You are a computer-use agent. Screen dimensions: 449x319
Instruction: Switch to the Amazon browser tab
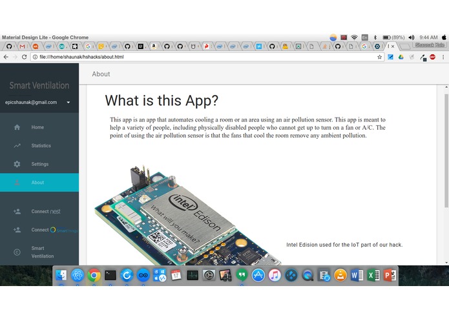point(154,46)
